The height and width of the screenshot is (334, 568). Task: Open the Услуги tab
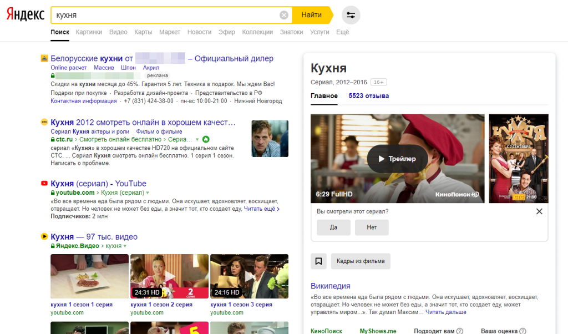point(319,32)
